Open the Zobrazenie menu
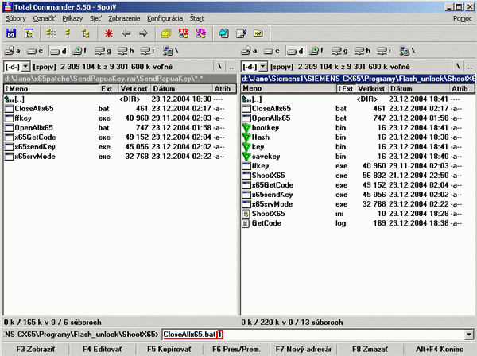Viewport: 477px width, 356px height. 125,18
